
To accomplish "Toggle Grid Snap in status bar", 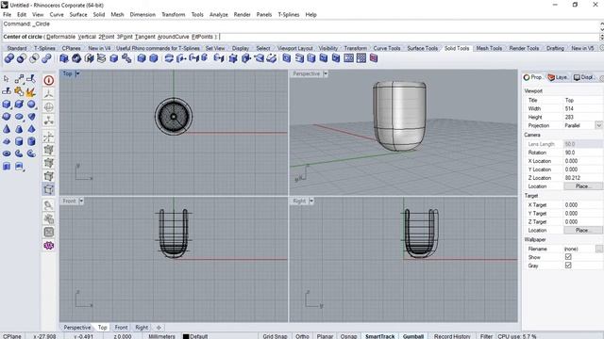I will pos(275,336).
